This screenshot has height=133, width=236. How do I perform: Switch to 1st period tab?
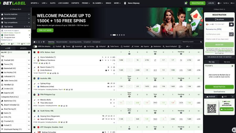point(87,42)
